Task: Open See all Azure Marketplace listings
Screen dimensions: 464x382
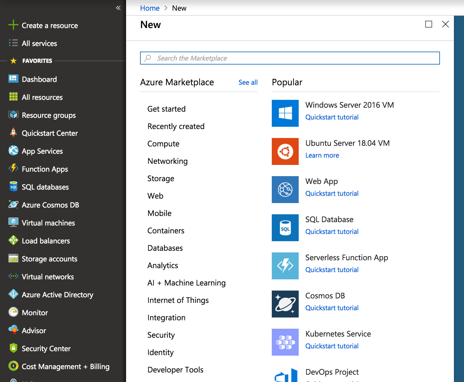Action: [x=248, y=82]
